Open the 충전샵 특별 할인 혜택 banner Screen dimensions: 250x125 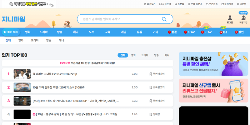click(x=214, y=64)
